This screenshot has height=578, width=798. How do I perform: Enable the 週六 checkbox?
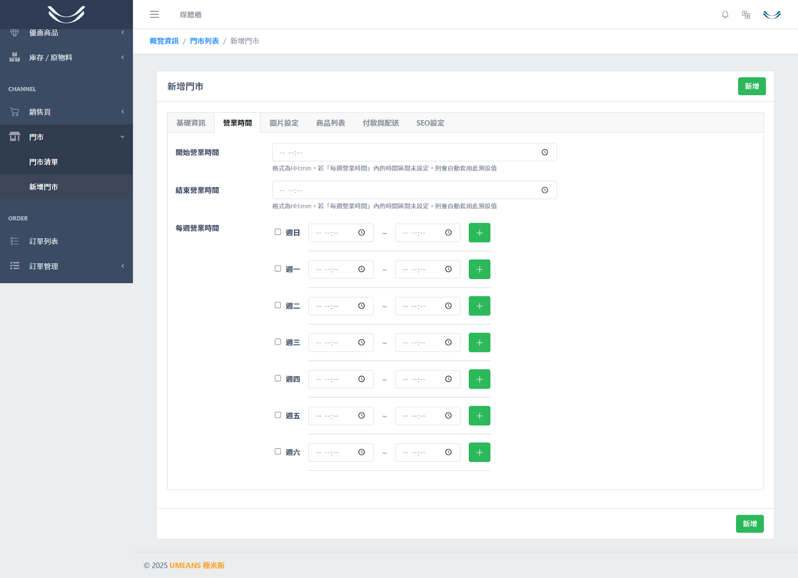coord(278,452)
